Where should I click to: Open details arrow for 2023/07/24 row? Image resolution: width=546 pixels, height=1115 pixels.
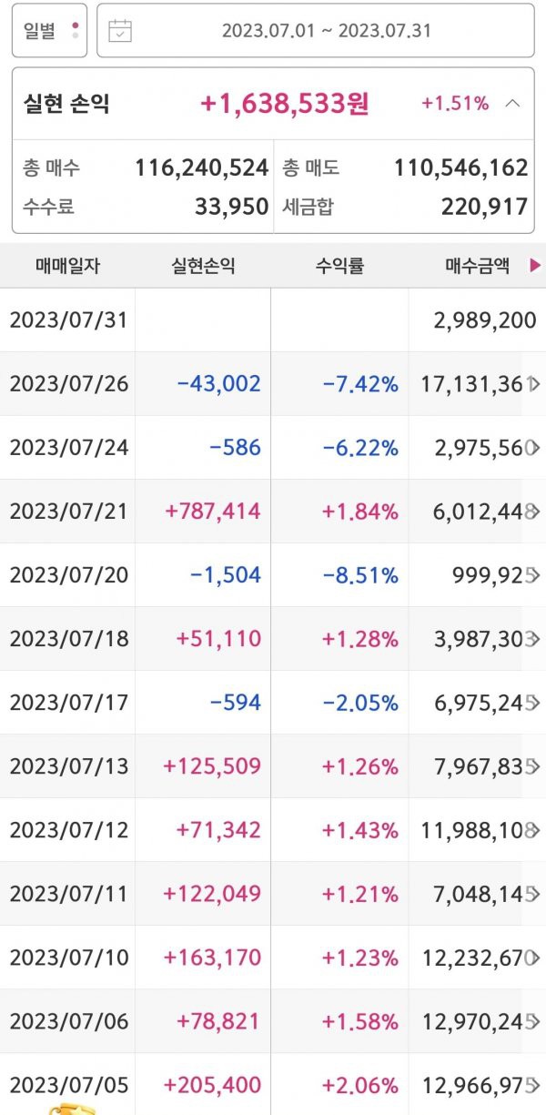[534, 448]
